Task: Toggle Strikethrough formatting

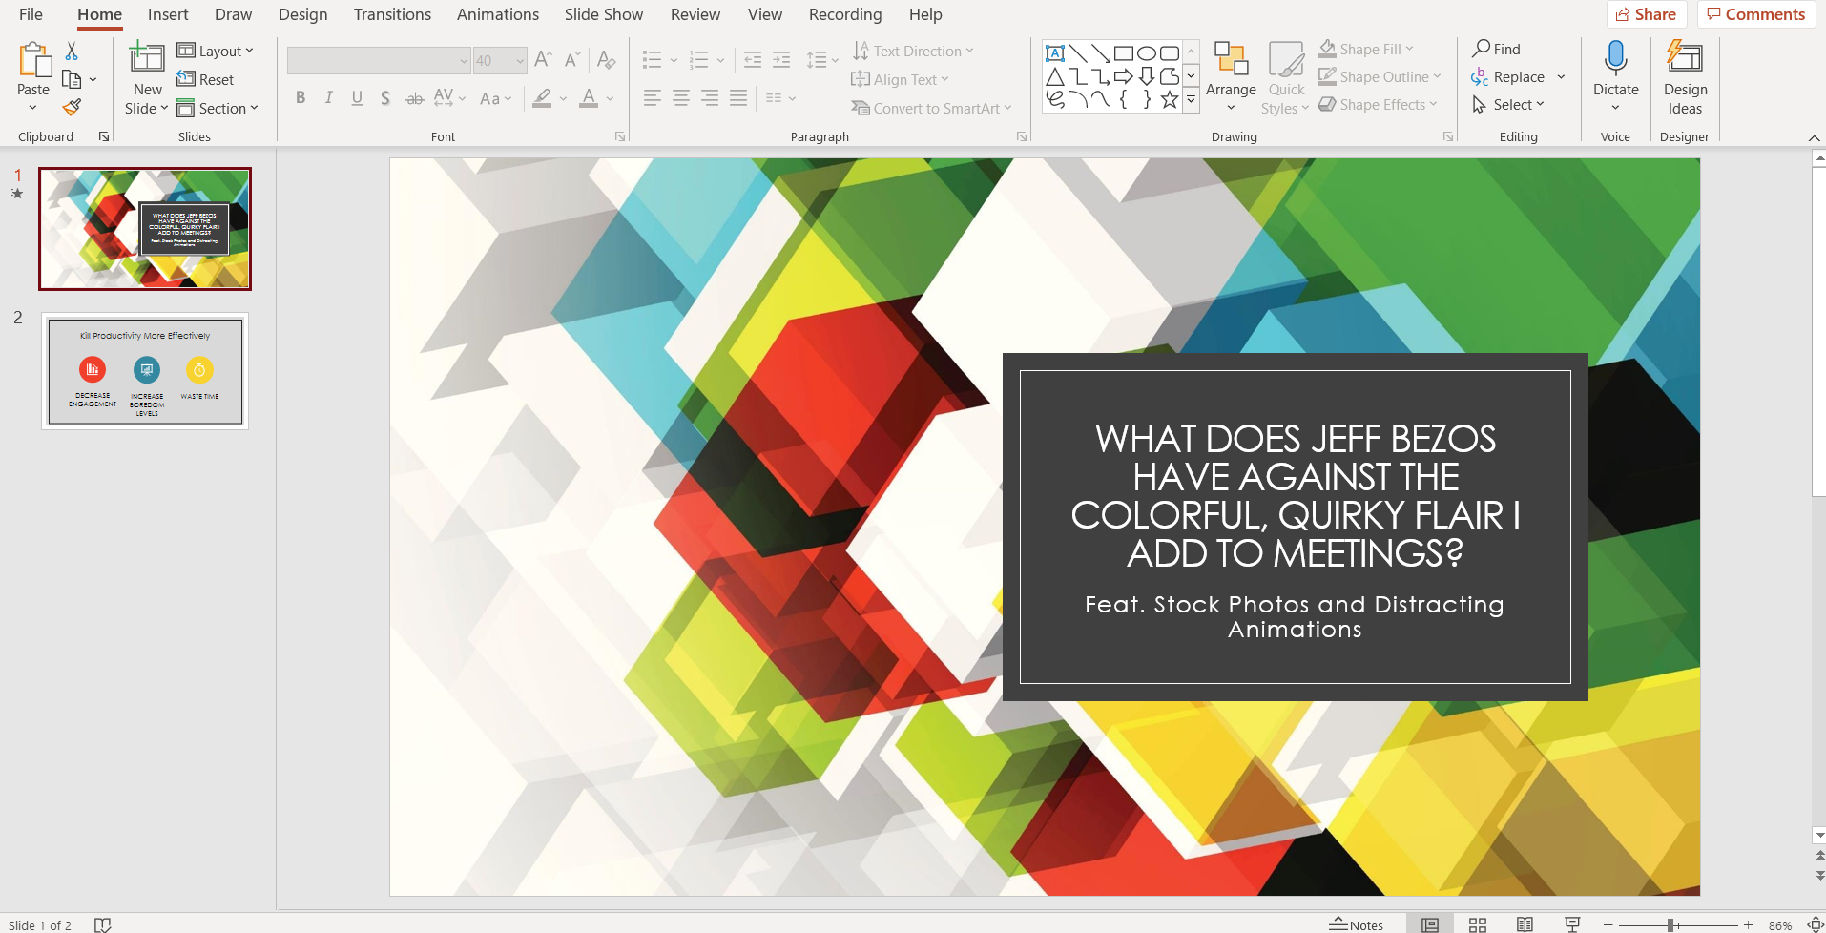Action: 414,98
